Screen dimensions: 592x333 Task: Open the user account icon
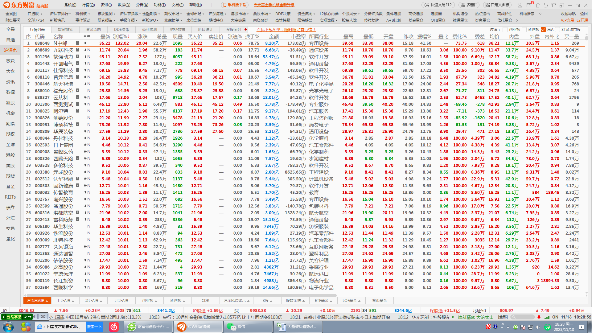(520, 5)
